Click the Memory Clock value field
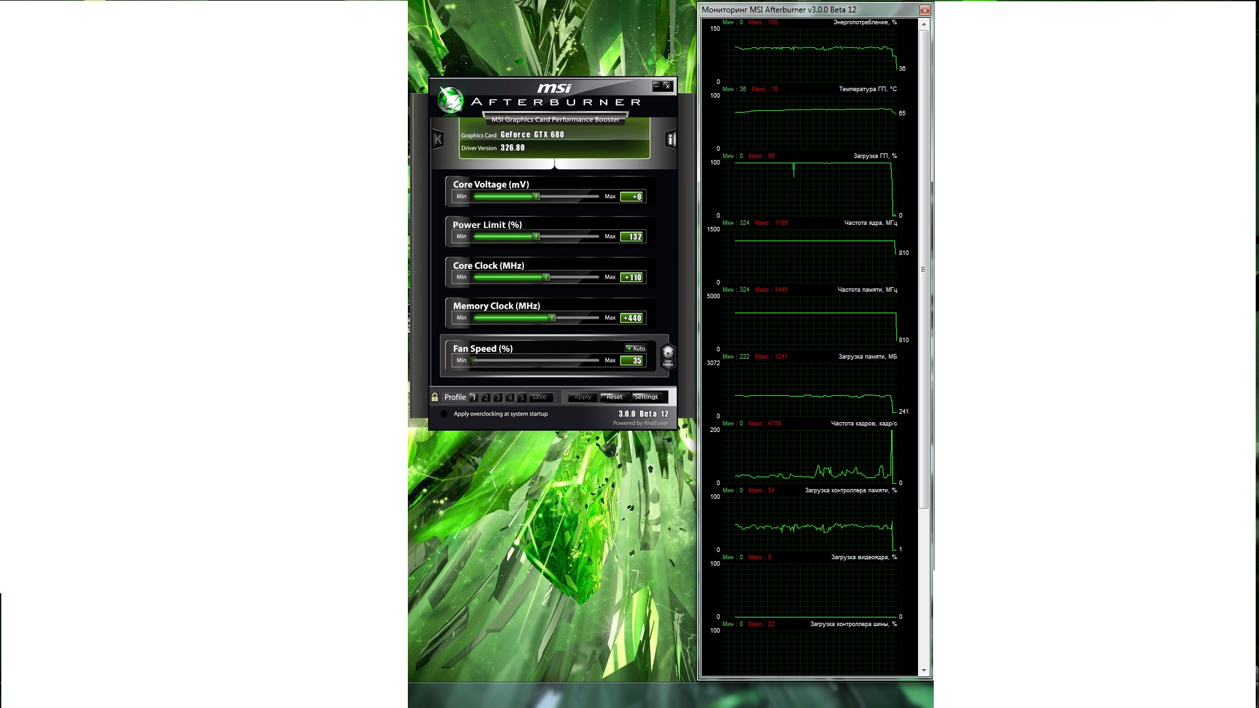 (632, 318)
